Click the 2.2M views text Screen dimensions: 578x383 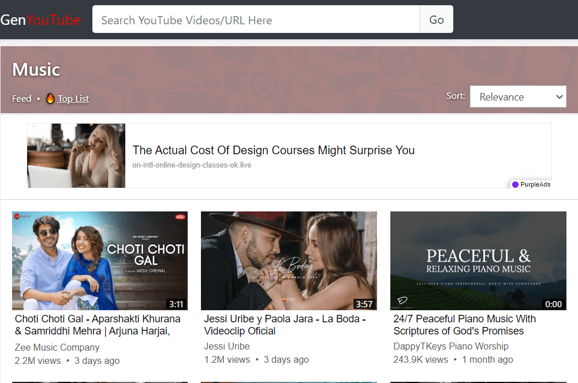[38, 360]
